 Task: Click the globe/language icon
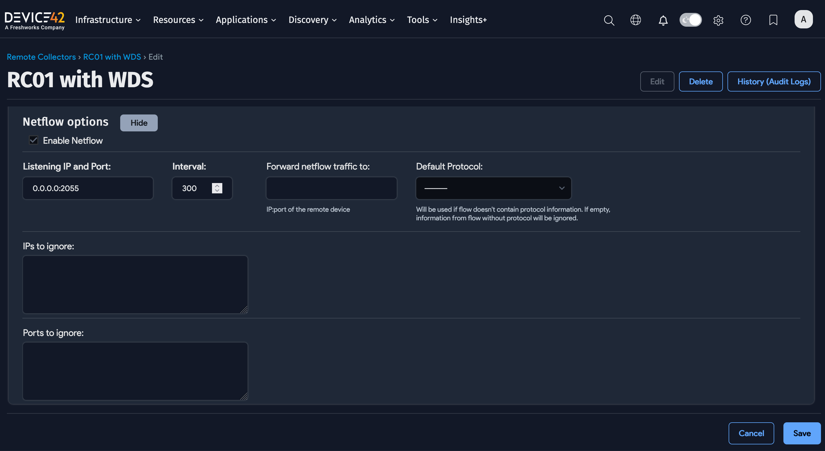click(x=635, y=20)
